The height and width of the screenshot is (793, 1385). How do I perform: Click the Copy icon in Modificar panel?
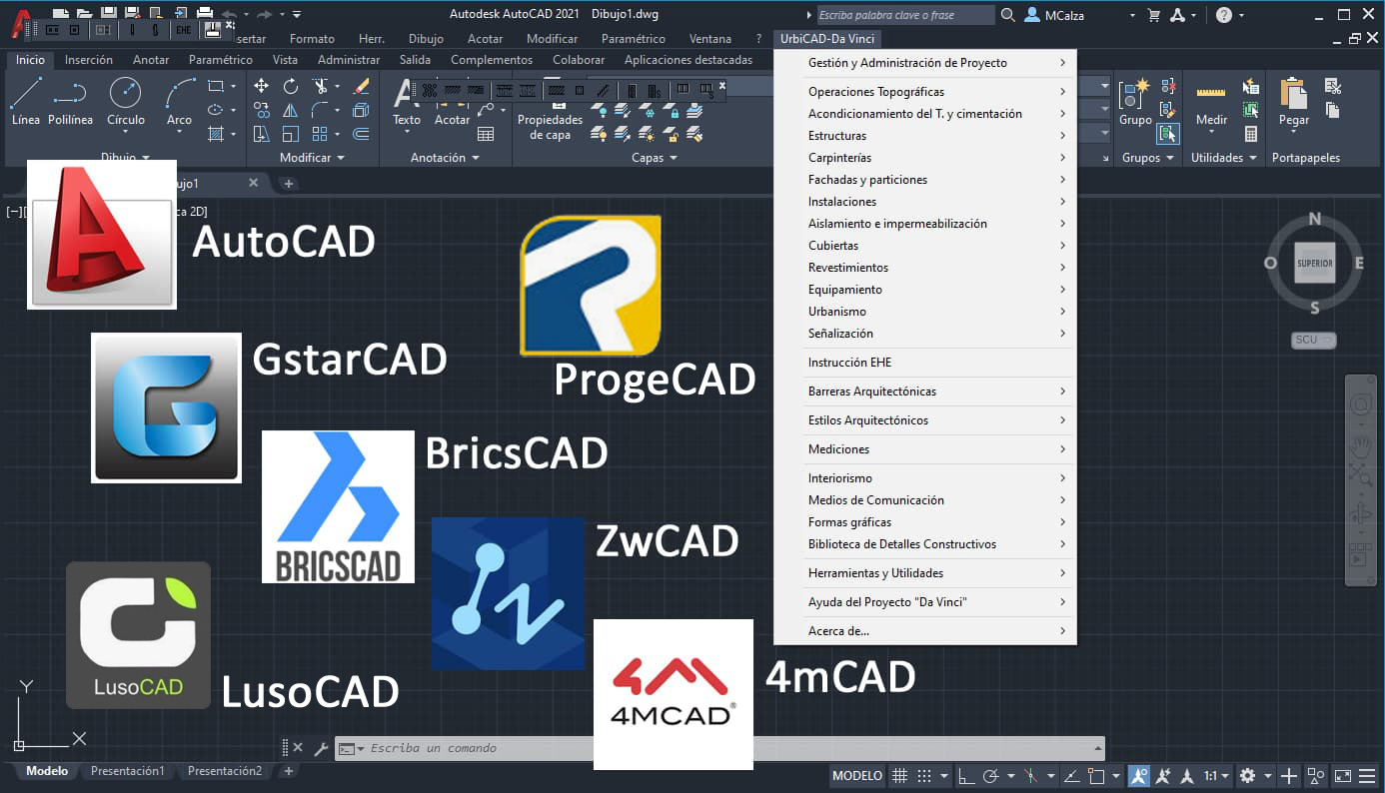pos(261,110)
